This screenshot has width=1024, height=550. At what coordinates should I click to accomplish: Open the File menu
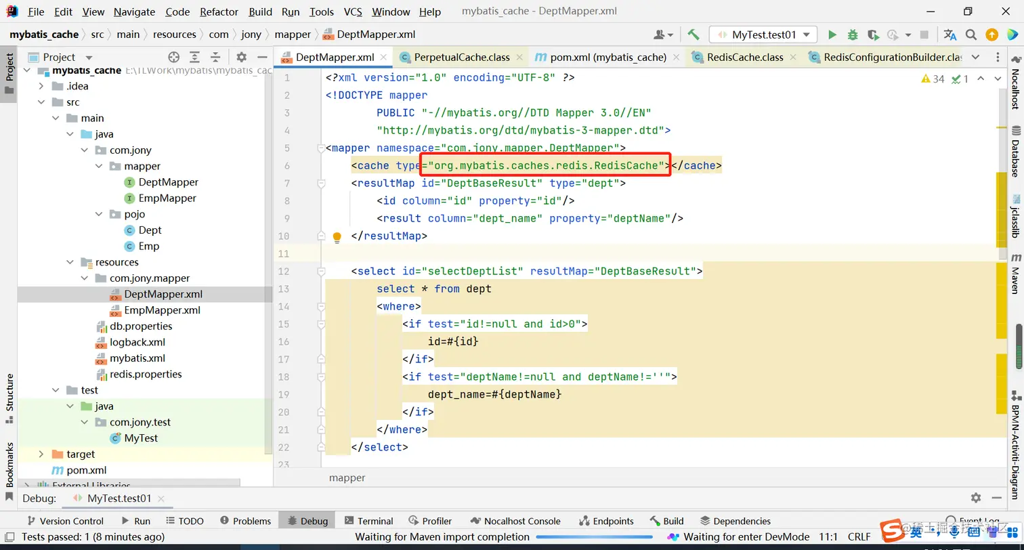[36, 12]
